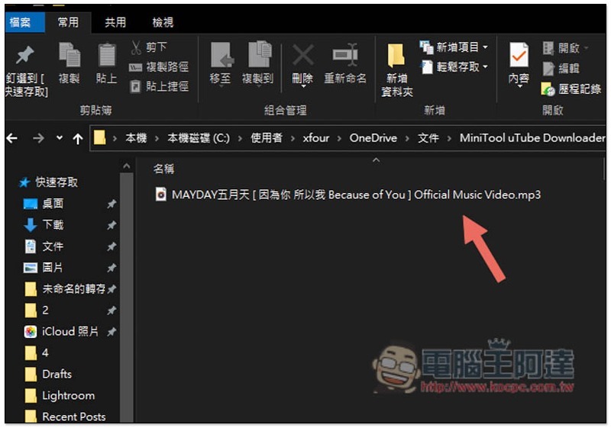Image resolution: width=611 pixels, height=428 pixels.
Task: Click the 內容 (Properties) icon
Action: 519,55
